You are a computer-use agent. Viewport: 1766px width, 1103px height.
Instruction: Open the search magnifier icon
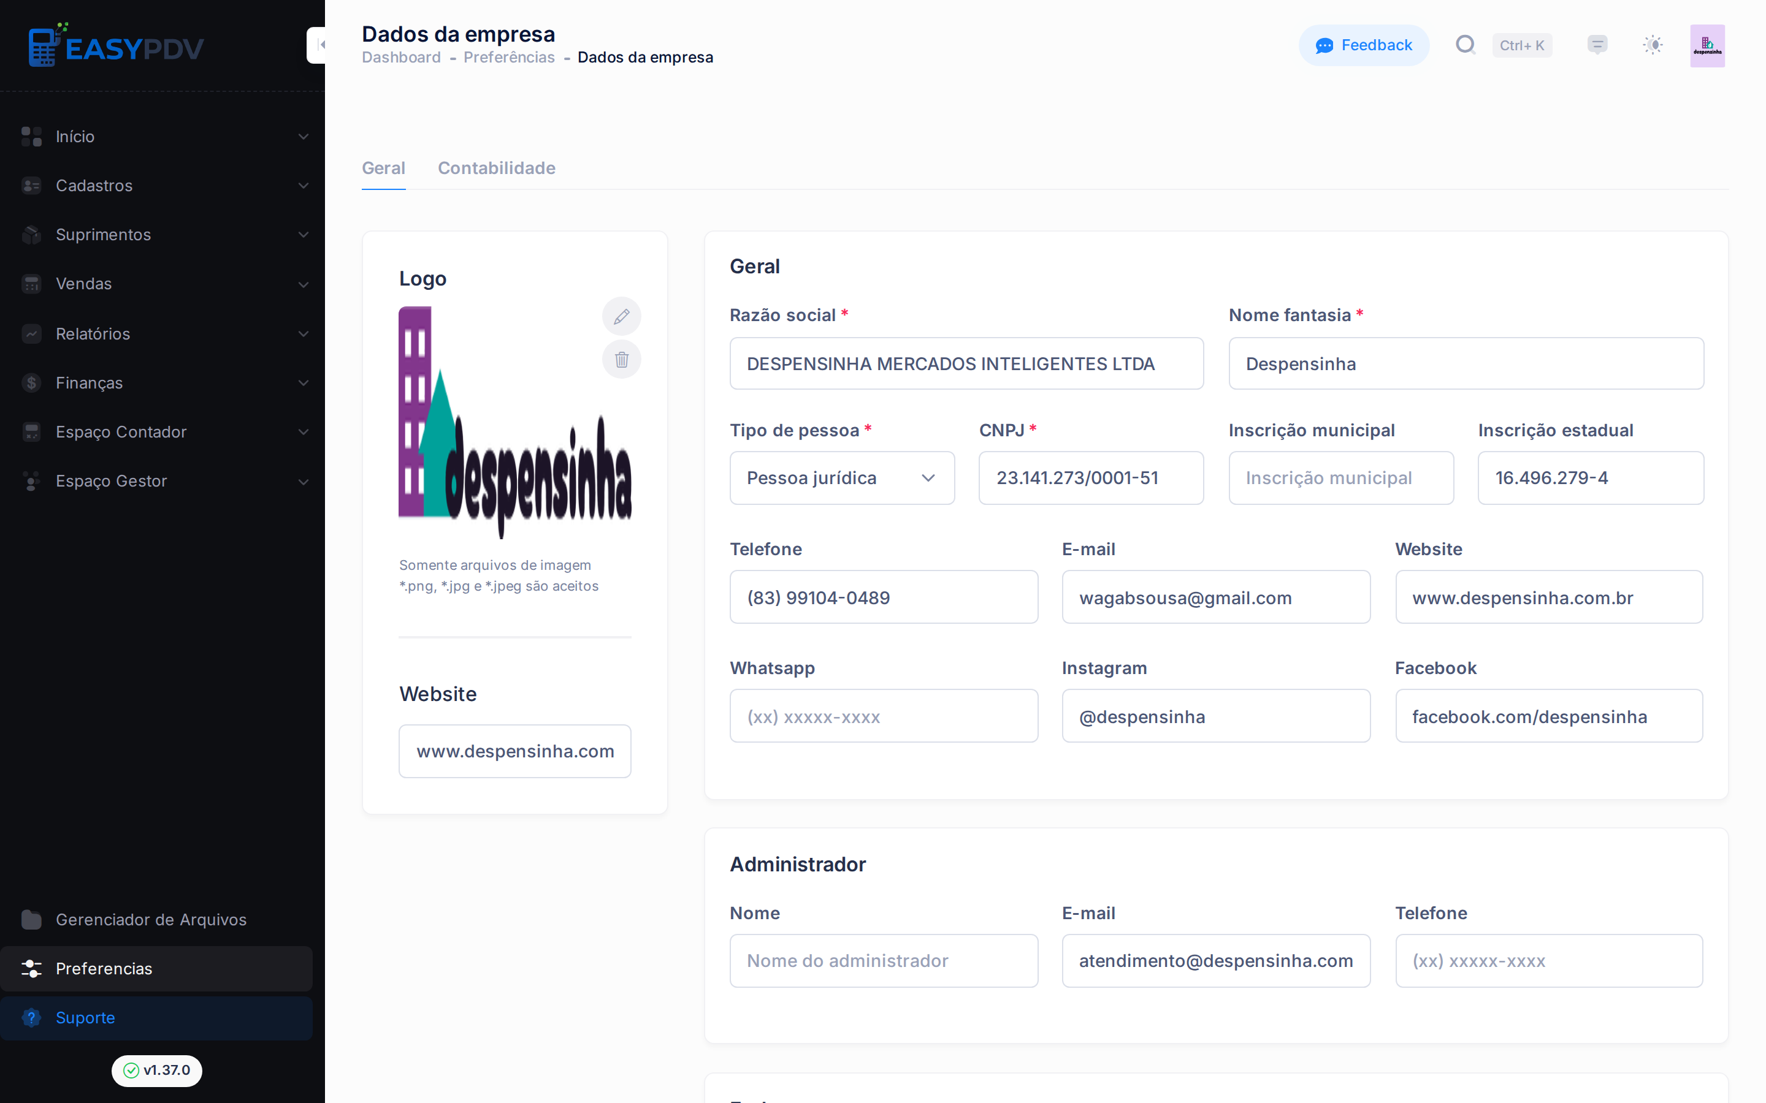pos(1464,45)
